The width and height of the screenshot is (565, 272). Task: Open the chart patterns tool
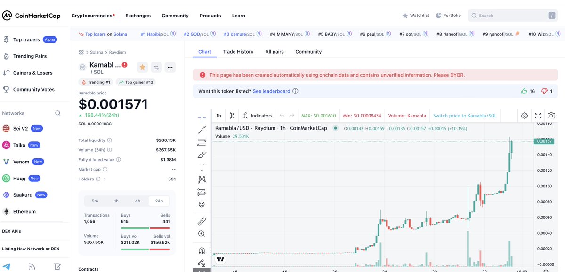[202, 179]
